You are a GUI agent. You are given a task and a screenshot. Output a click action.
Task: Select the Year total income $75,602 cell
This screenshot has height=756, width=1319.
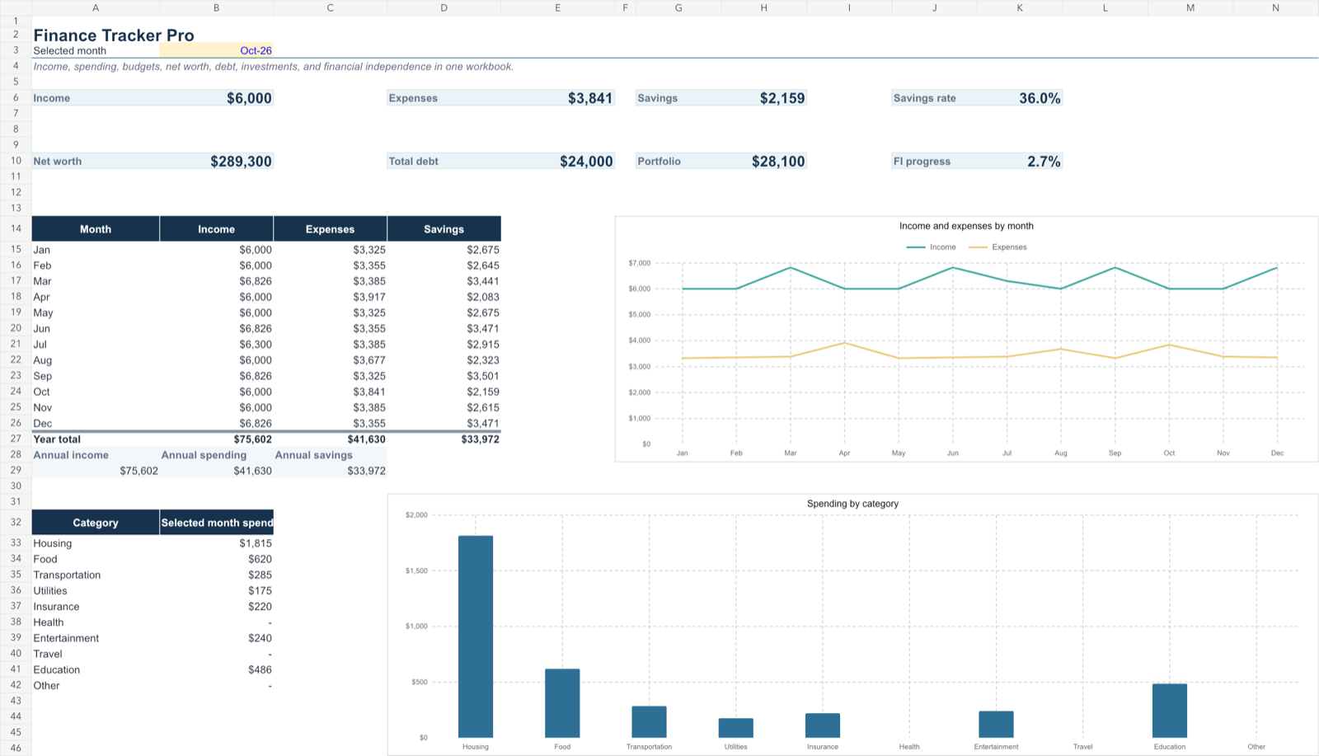(217, 439)
